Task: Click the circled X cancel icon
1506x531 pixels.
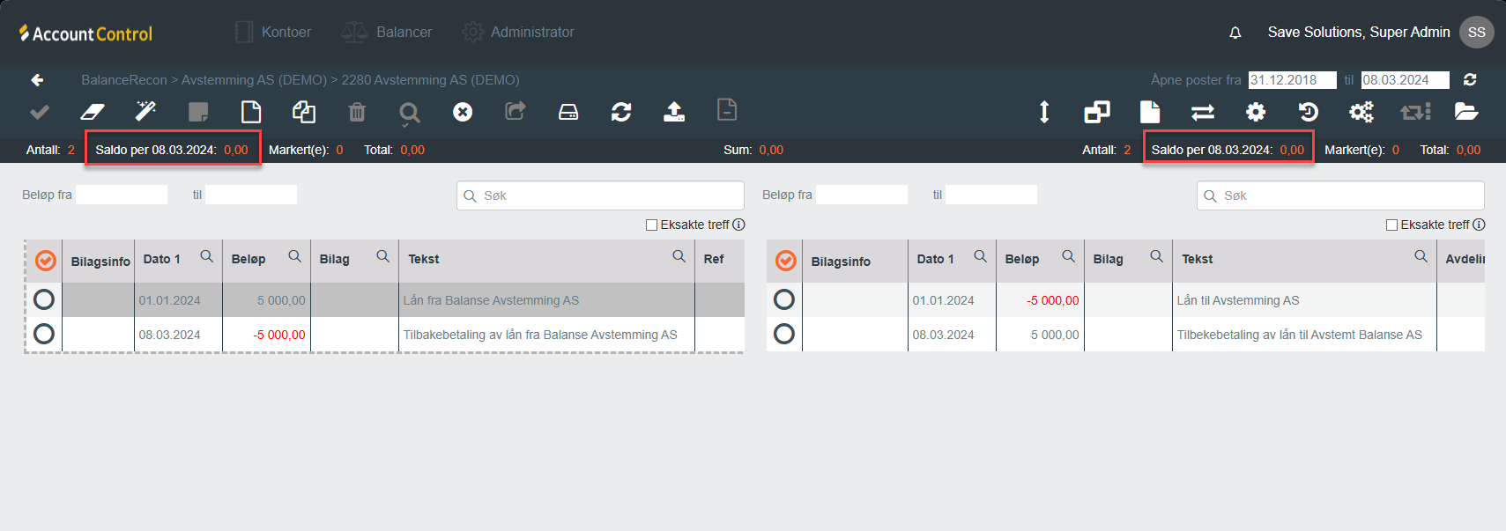Action: click(463, 112)
